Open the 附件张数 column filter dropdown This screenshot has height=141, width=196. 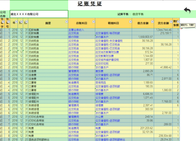coord(178,22)
